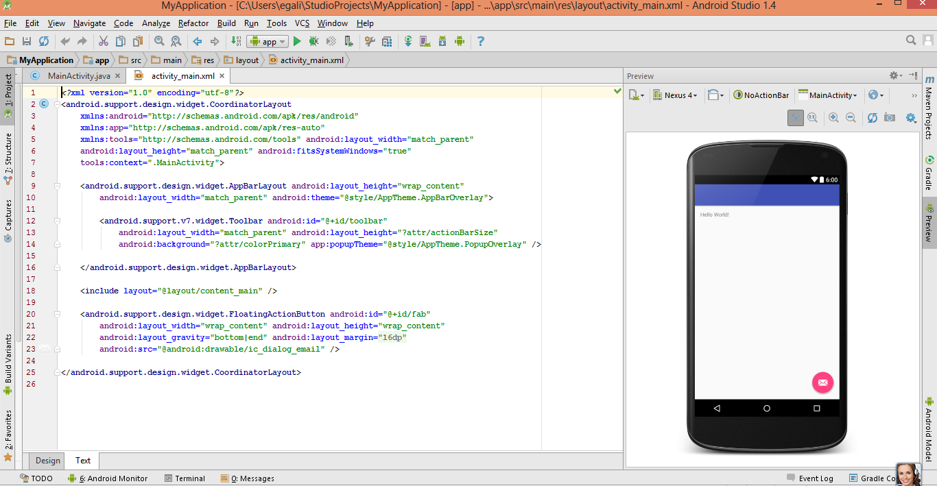The height and width of the screenshot is (486, 937).
Task: Click the Search Everywhere magnifier icon
Action: (x=911, y=40)
